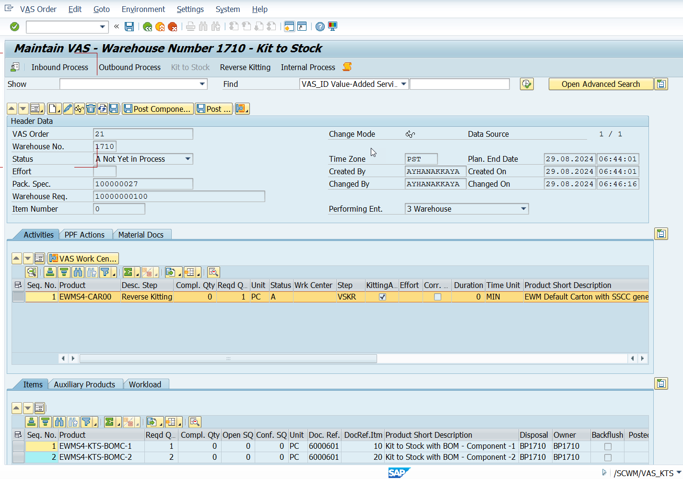Image resolution: width=683 pixels, height=479 pixels.
Task: Open the Status dropdown showing Not Yet in Process
Action: (188, 159)
